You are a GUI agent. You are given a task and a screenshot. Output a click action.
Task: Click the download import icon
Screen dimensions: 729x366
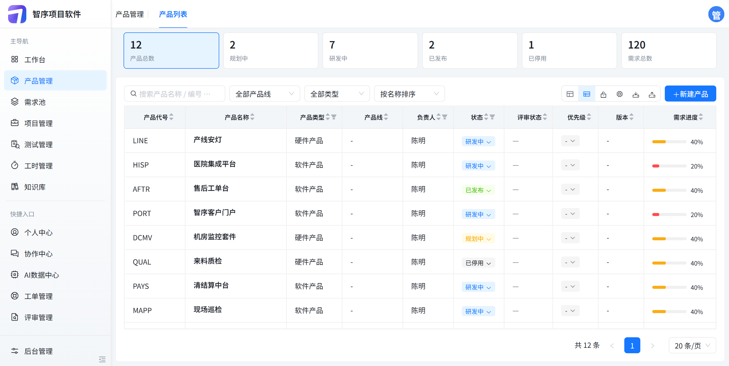pos(636,94)
